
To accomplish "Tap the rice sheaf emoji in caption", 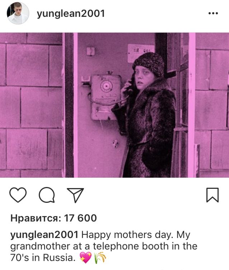I will [x=100, y=257].
